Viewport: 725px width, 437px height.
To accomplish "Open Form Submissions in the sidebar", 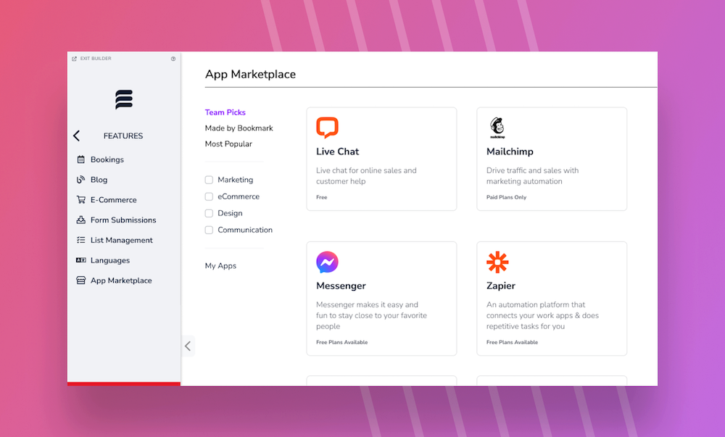I will [x=123, y=220].
